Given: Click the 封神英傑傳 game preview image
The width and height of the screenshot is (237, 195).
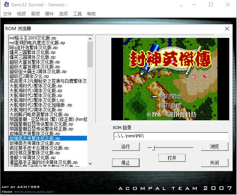Looking at the screenshot, I should (x=170, y=79).
